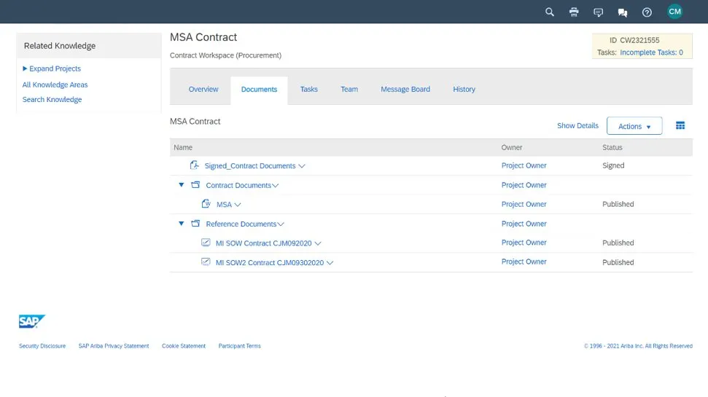Switch to the Overview tab
The height and width of the screenshot is (397, 708).
(203, 90)
